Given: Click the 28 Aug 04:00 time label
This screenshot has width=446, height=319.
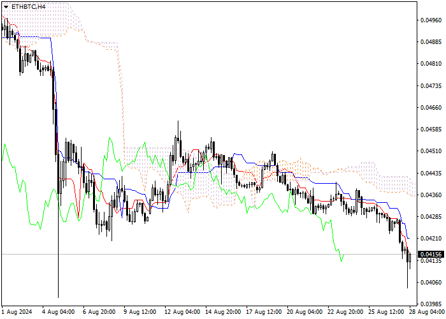Looking at the screenshot, I should point(428,312).
